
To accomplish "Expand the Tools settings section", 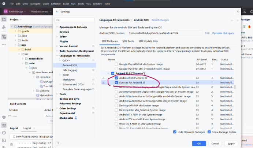I will tap(57, 94).
